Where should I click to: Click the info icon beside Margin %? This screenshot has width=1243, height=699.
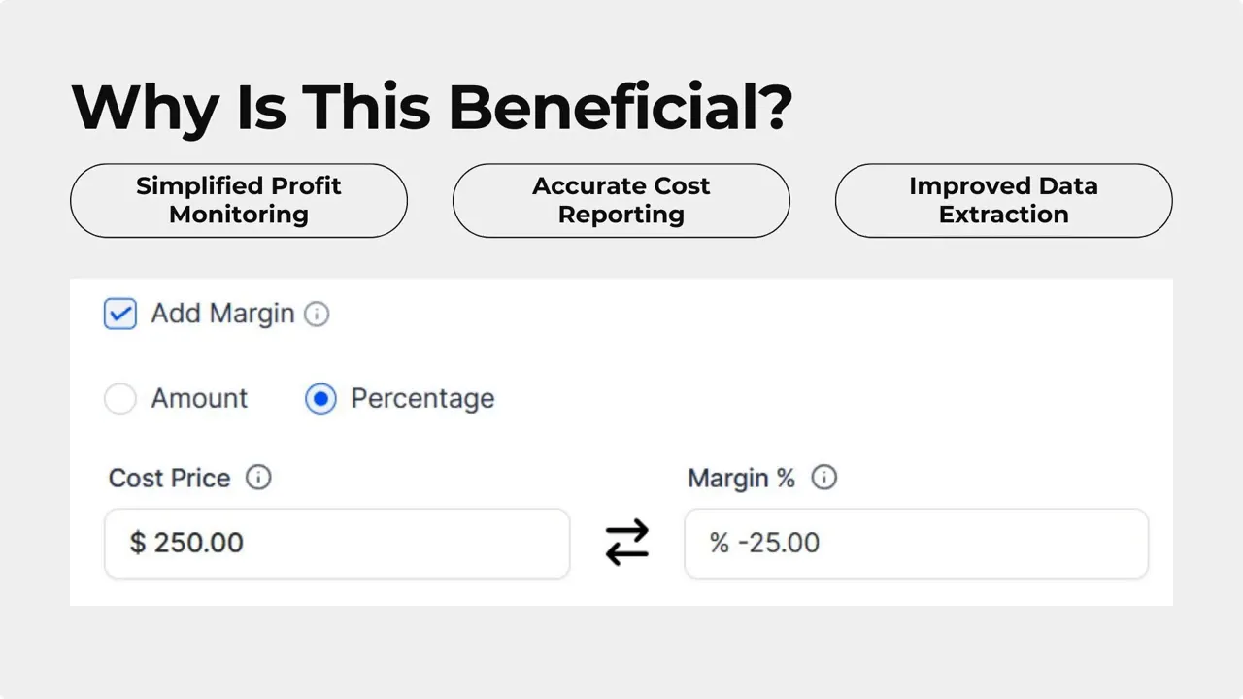tap(823, 478)
